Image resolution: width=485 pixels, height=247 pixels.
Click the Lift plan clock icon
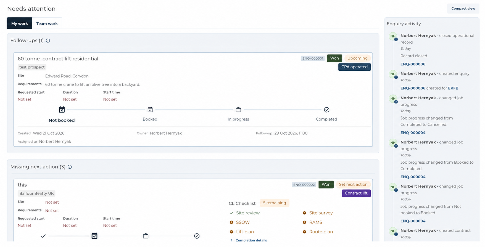(x=231, y=232)
